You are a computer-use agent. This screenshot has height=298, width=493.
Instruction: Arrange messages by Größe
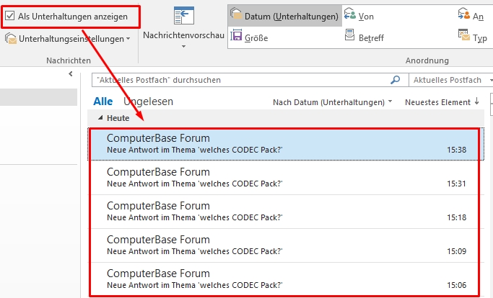249,37
